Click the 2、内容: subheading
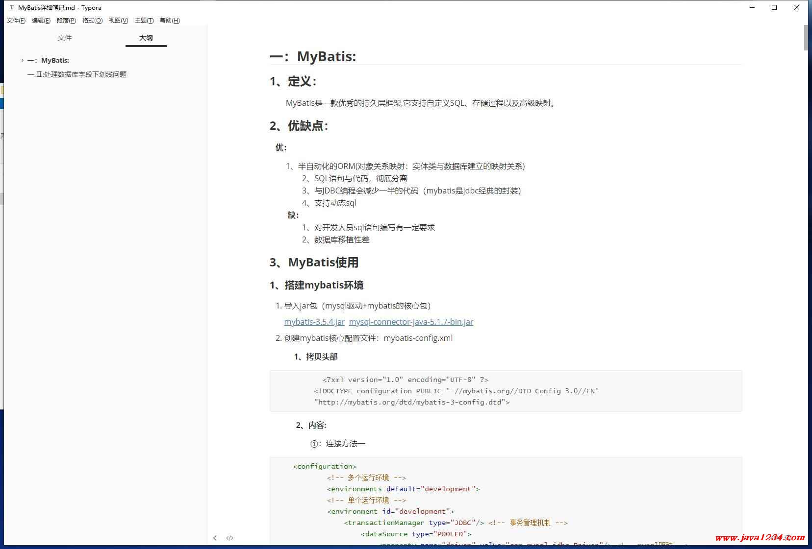 [311, 425]
